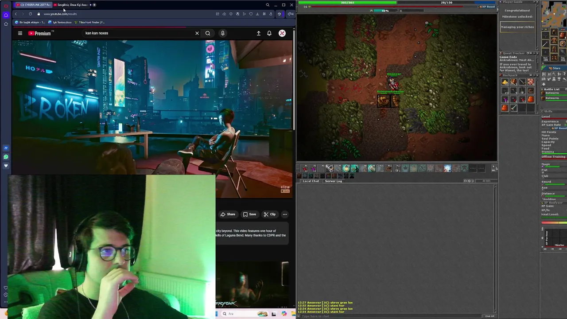Use the purple mana potion hotkey slot
The width and height of the screenshot is (567, 319).
pyautogui.click(x=313, y=168)
